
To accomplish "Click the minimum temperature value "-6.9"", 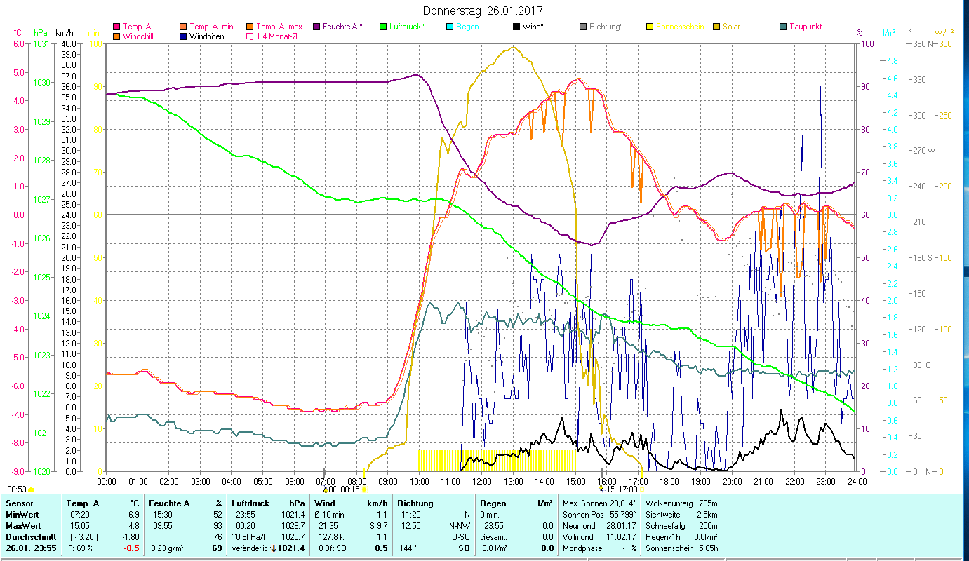I will 132,514.
